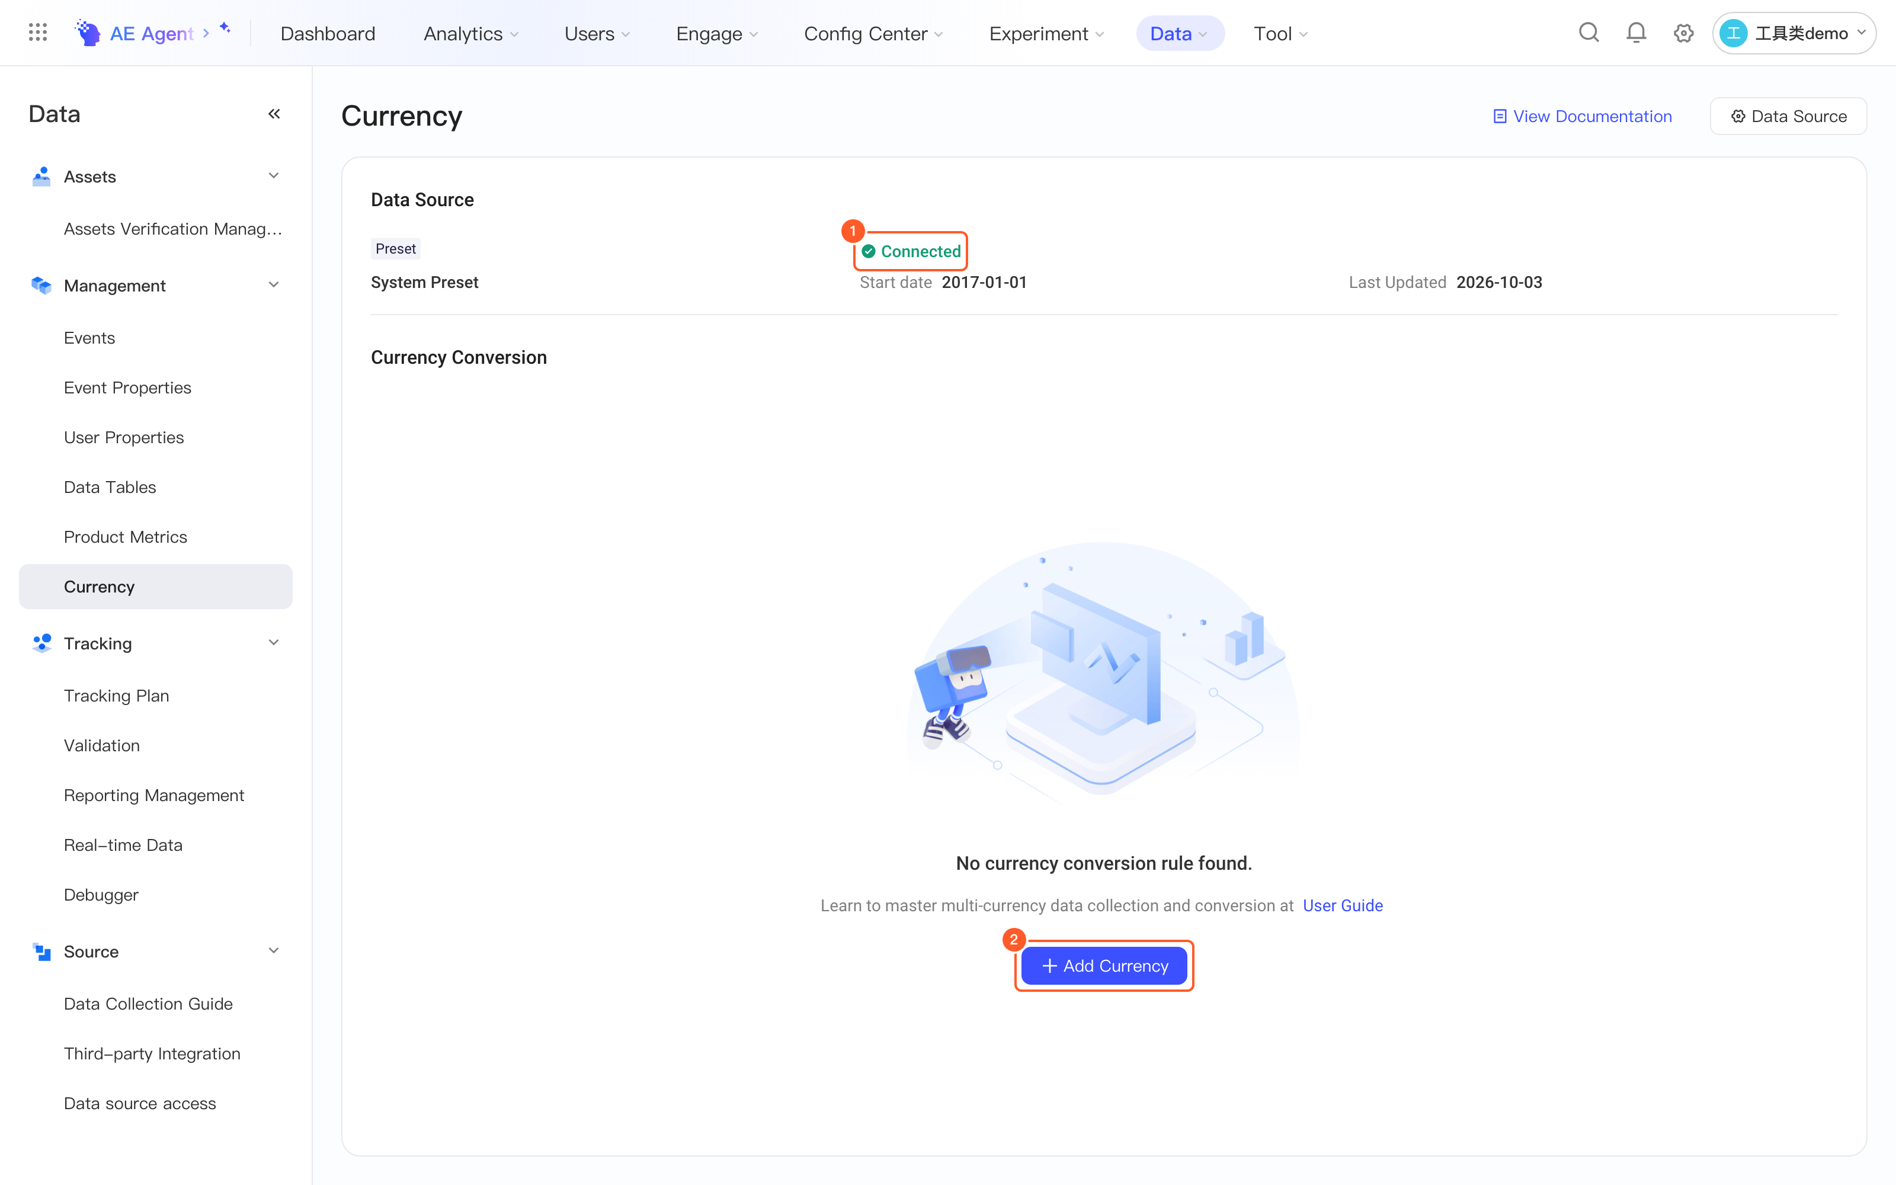Screen dimensions: 1896x1185
Task: Open the settings gear in top bar
Action: point(1684,33)
